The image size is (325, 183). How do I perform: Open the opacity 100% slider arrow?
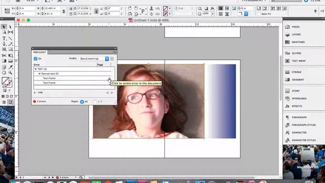[x=213, y=14]
